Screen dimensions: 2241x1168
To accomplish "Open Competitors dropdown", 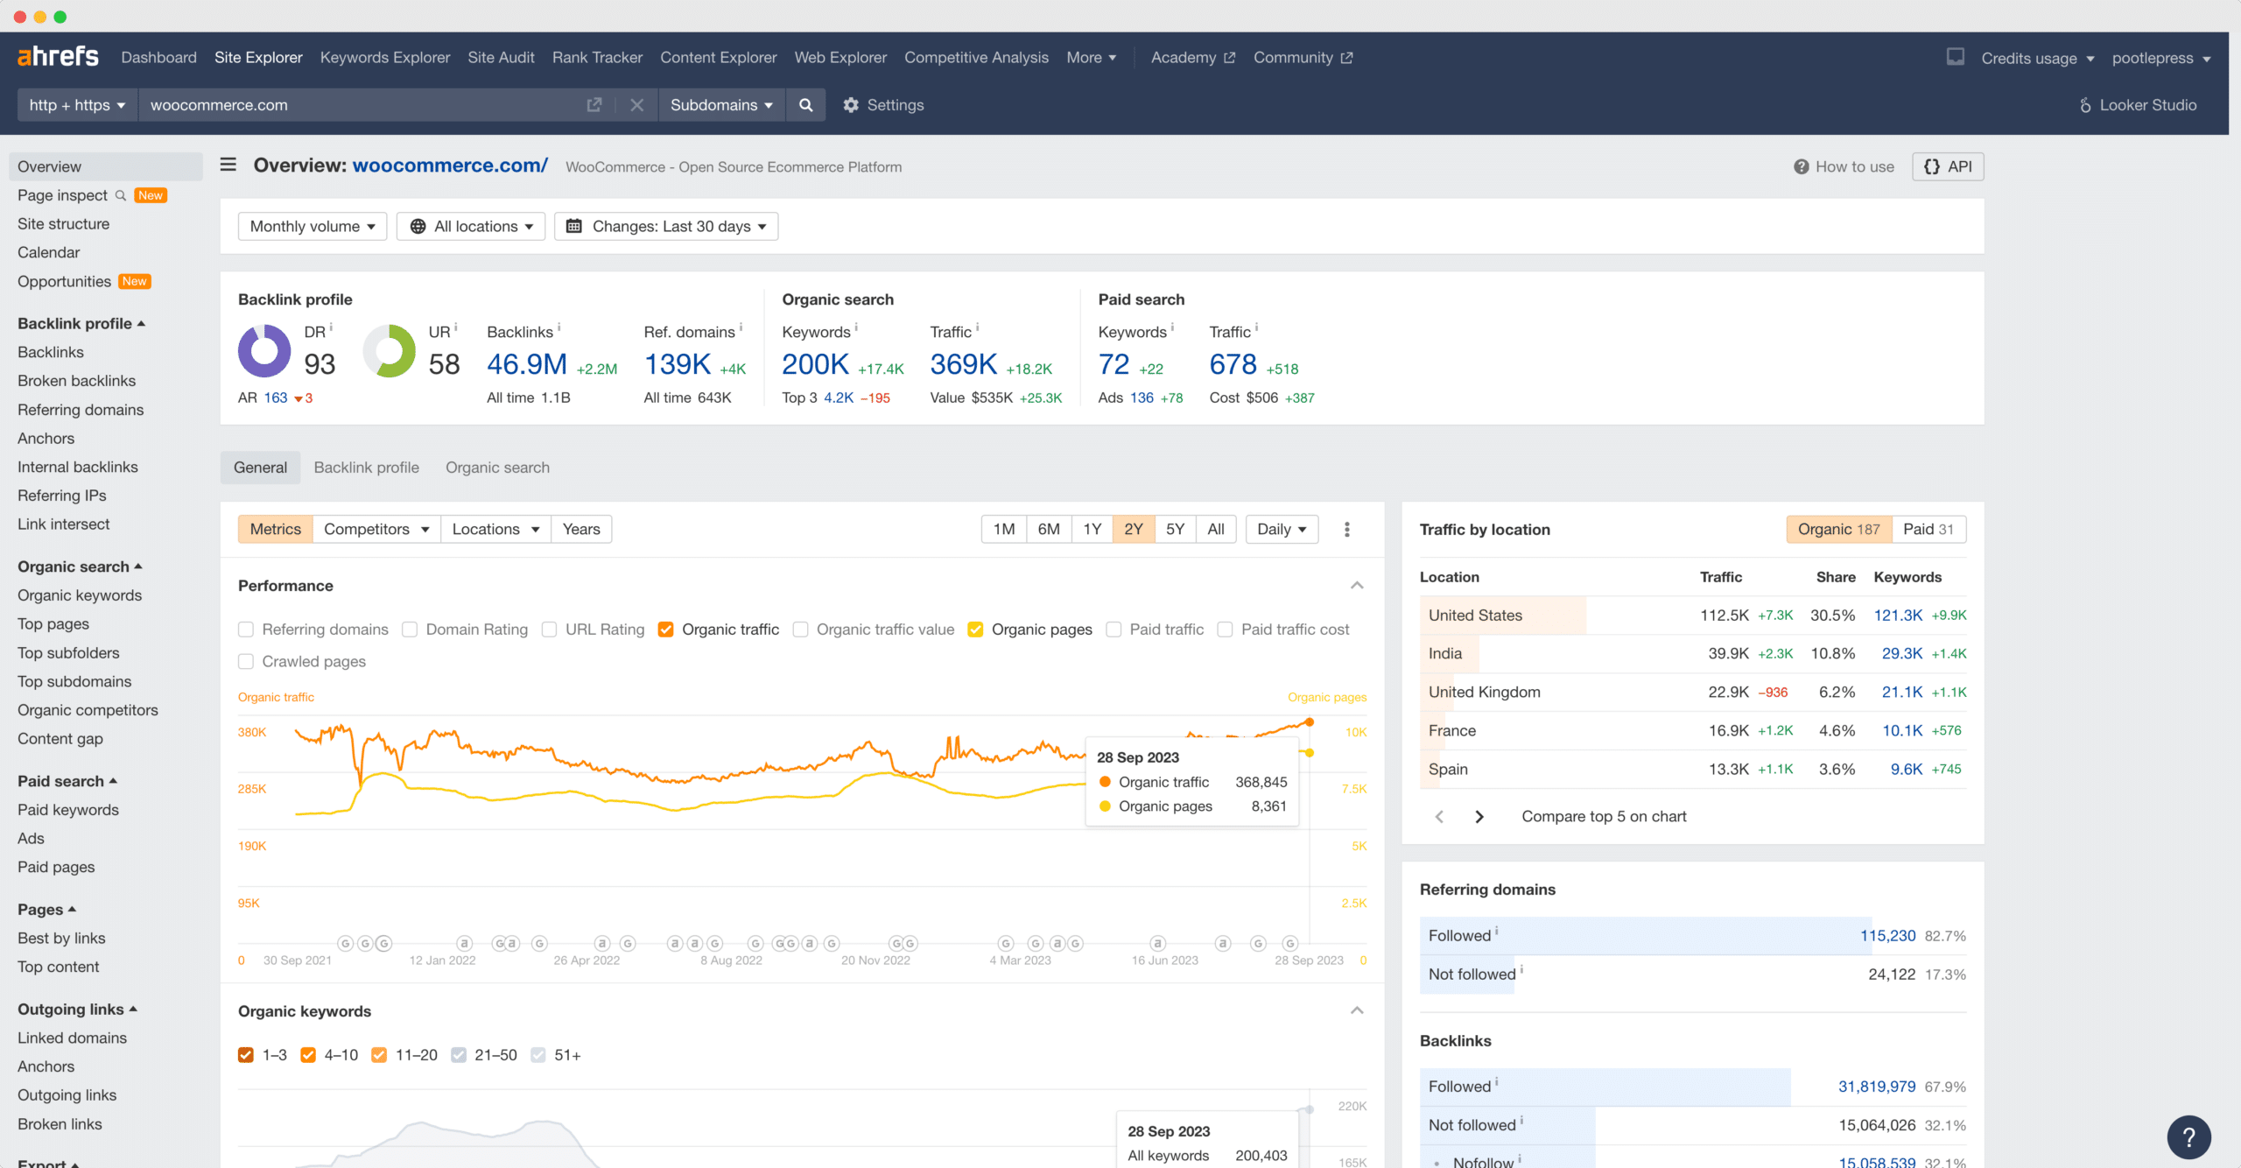I will [x=376, y=529].
